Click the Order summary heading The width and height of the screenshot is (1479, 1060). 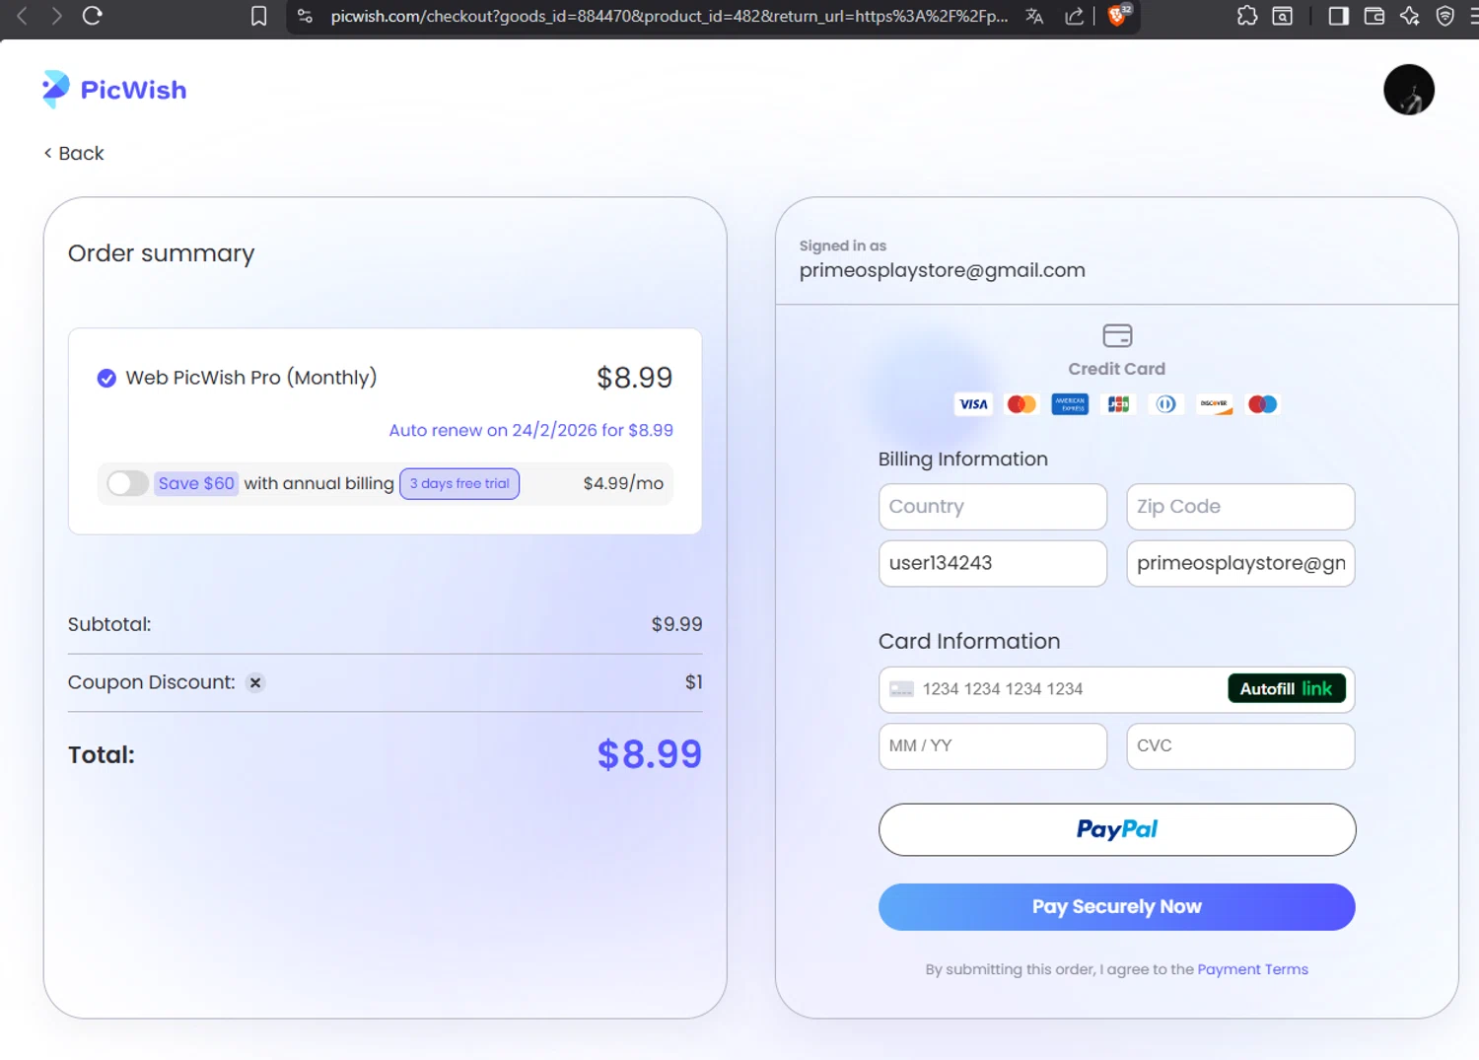[x=161, y=253]
